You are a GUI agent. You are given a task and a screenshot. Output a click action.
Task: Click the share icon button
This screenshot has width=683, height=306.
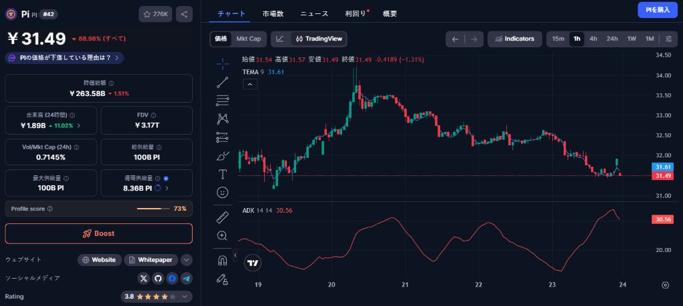pos(184,15)
